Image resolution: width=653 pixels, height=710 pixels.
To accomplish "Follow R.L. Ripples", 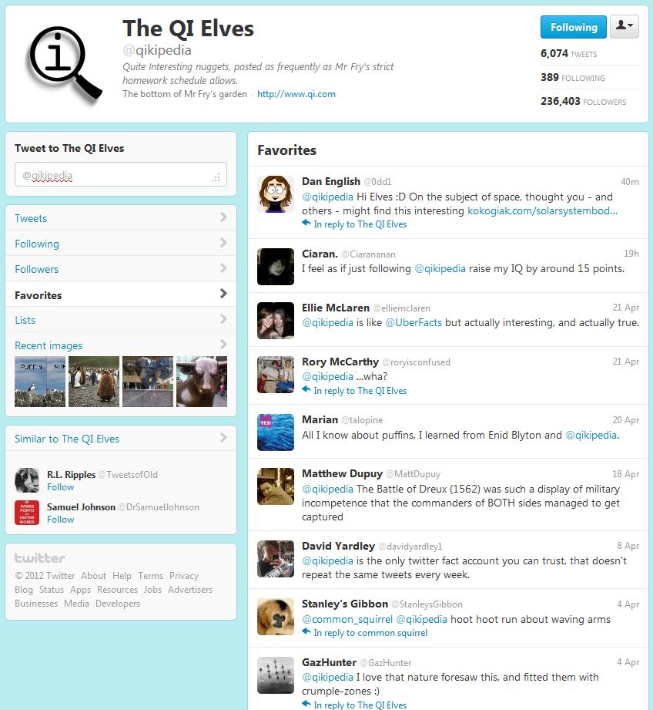I will (x=61, y=487).
